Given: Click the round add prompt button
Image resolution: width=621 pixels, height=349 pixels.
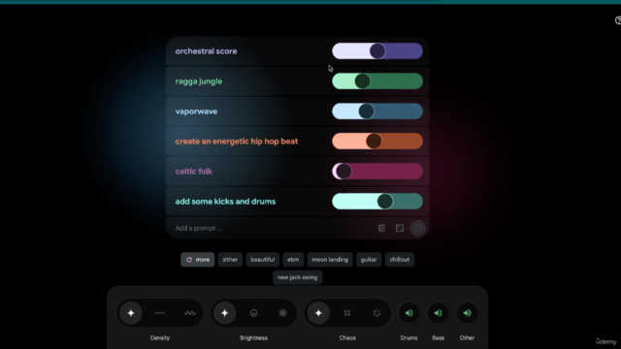Looking at the screenshot, I should 417,228.
